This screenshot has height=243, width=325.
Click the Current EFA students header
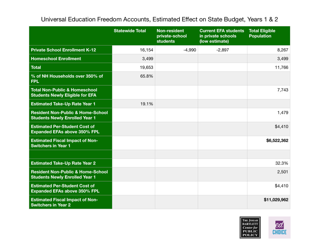(x=221, y=35)
